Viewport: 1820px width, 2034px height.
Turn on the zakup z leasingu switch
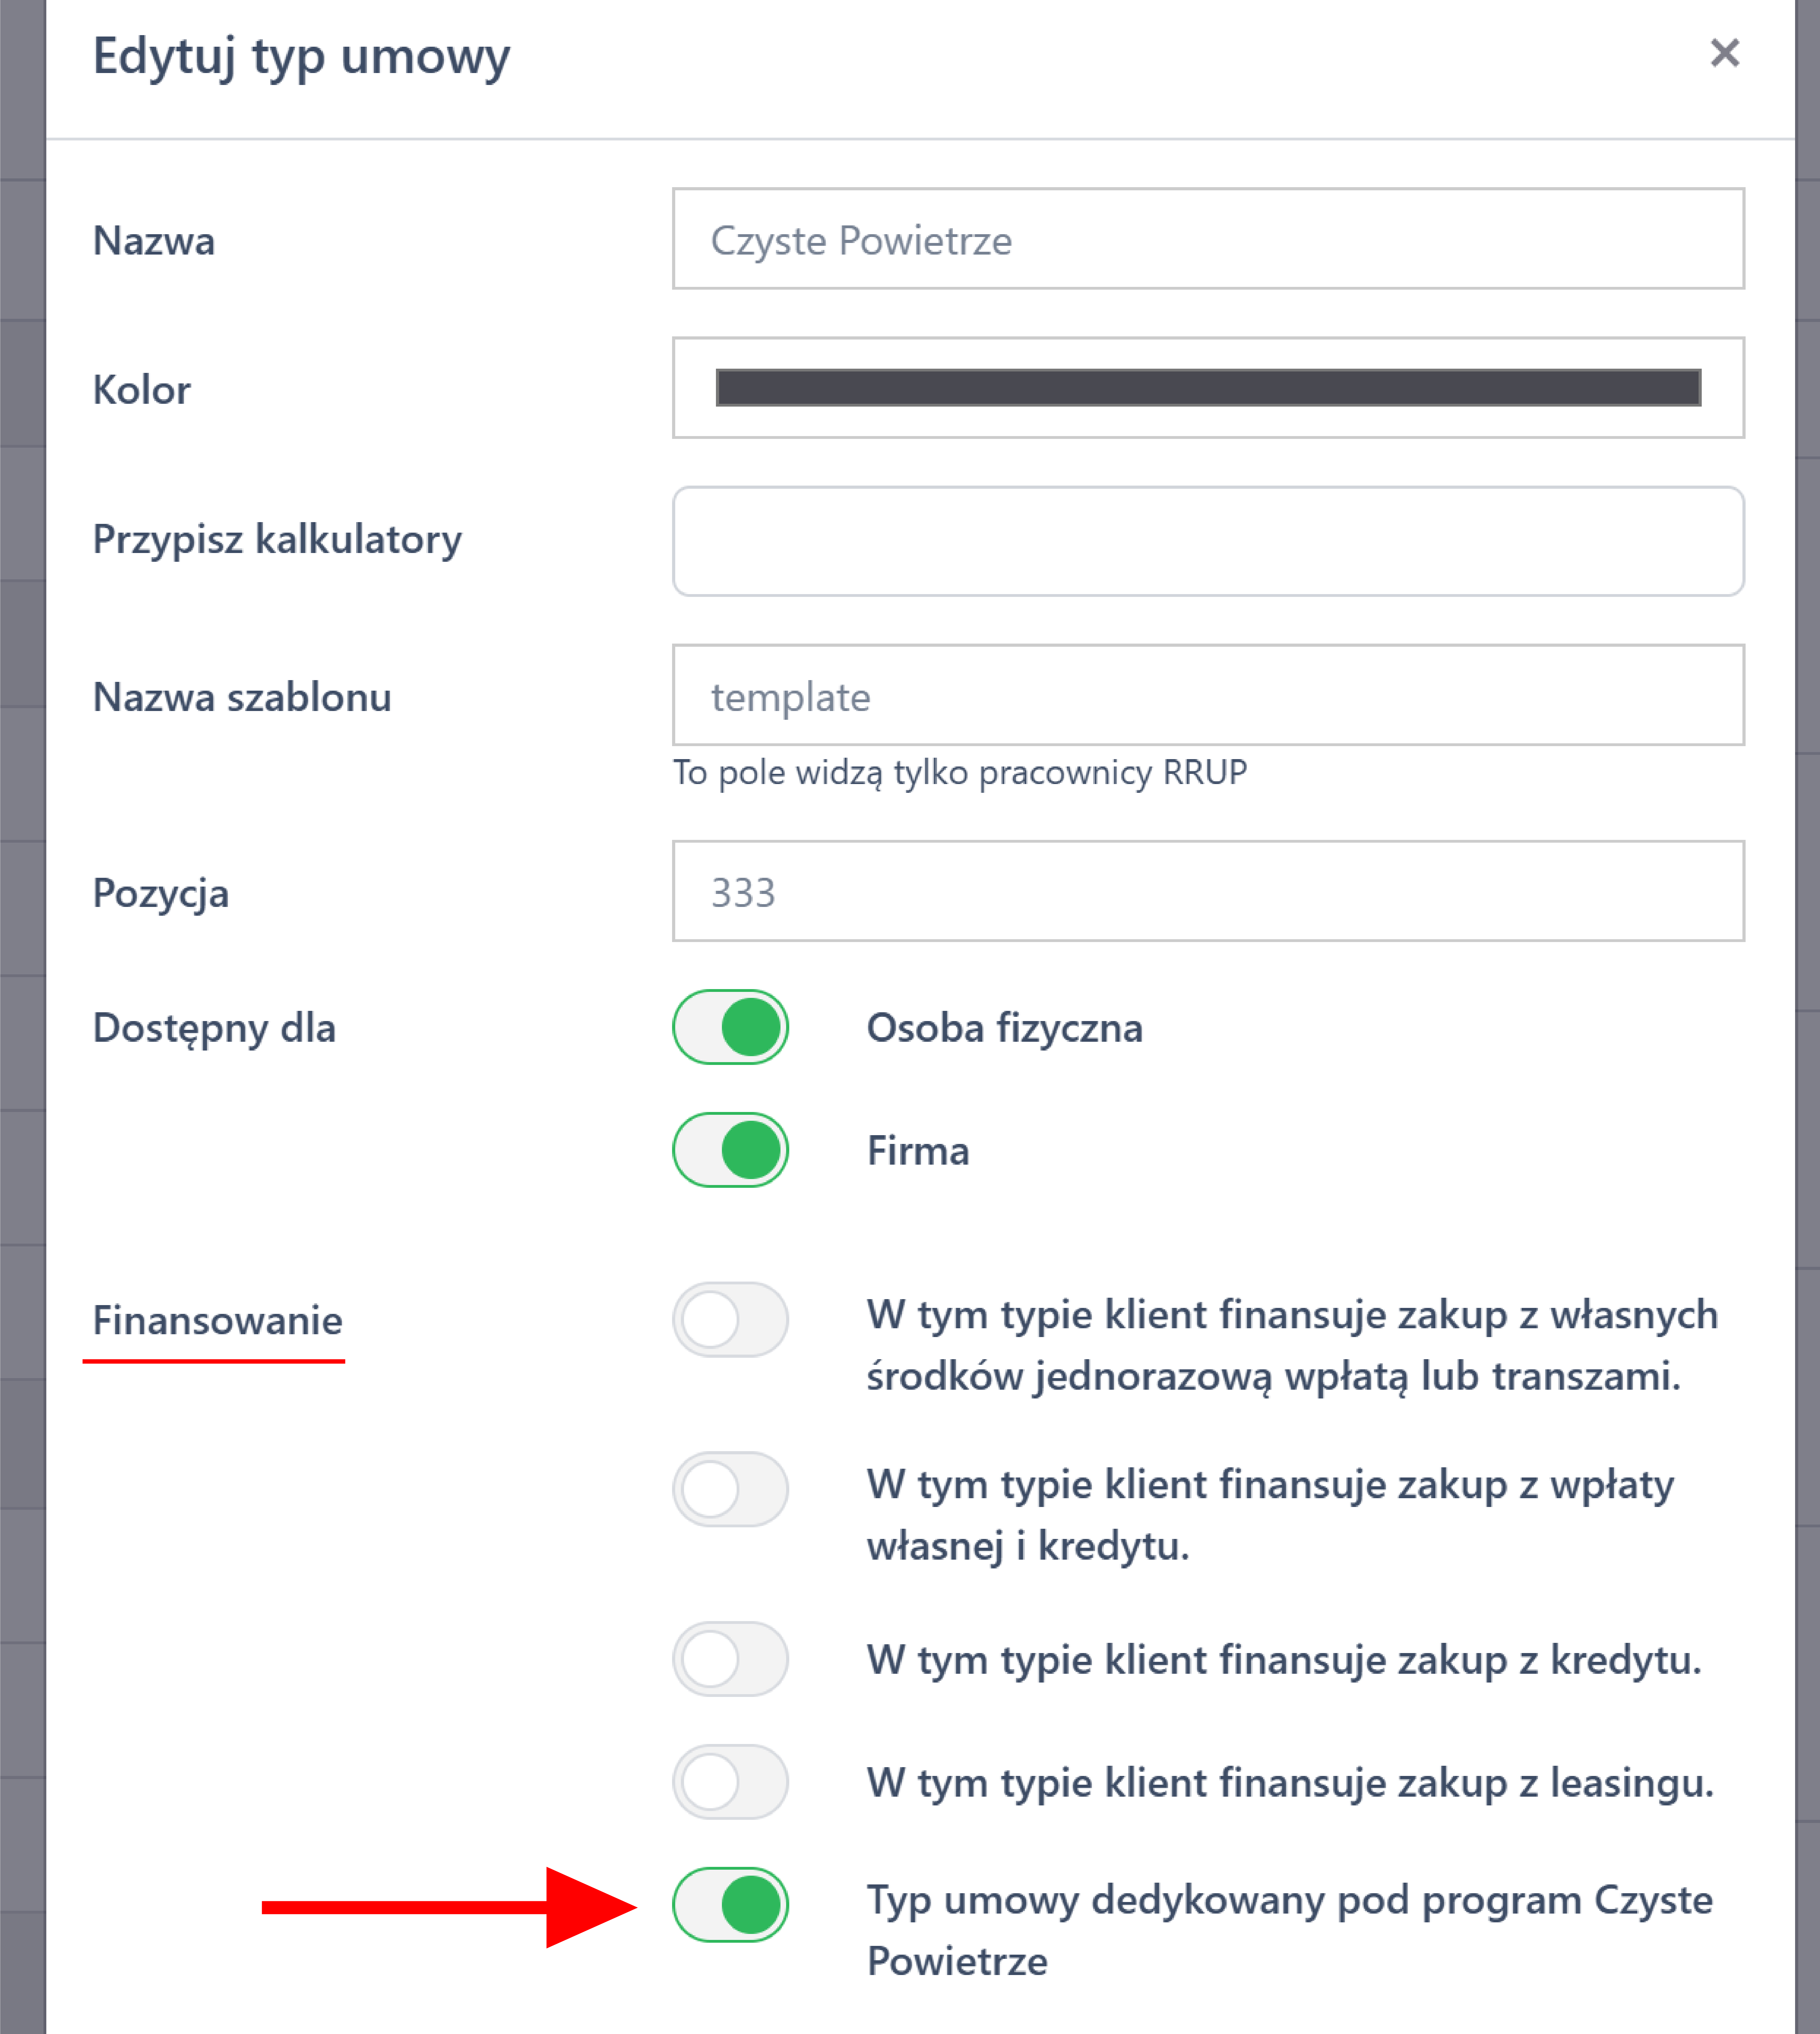[x=730, y=1782]
